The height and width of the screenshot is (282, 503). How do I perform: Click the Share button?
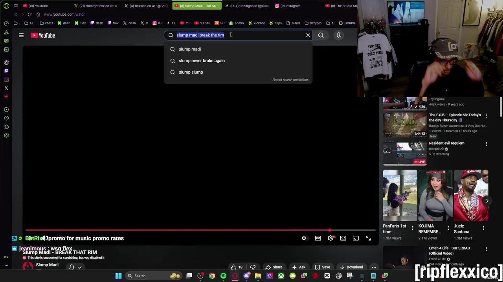click(274, 267)
